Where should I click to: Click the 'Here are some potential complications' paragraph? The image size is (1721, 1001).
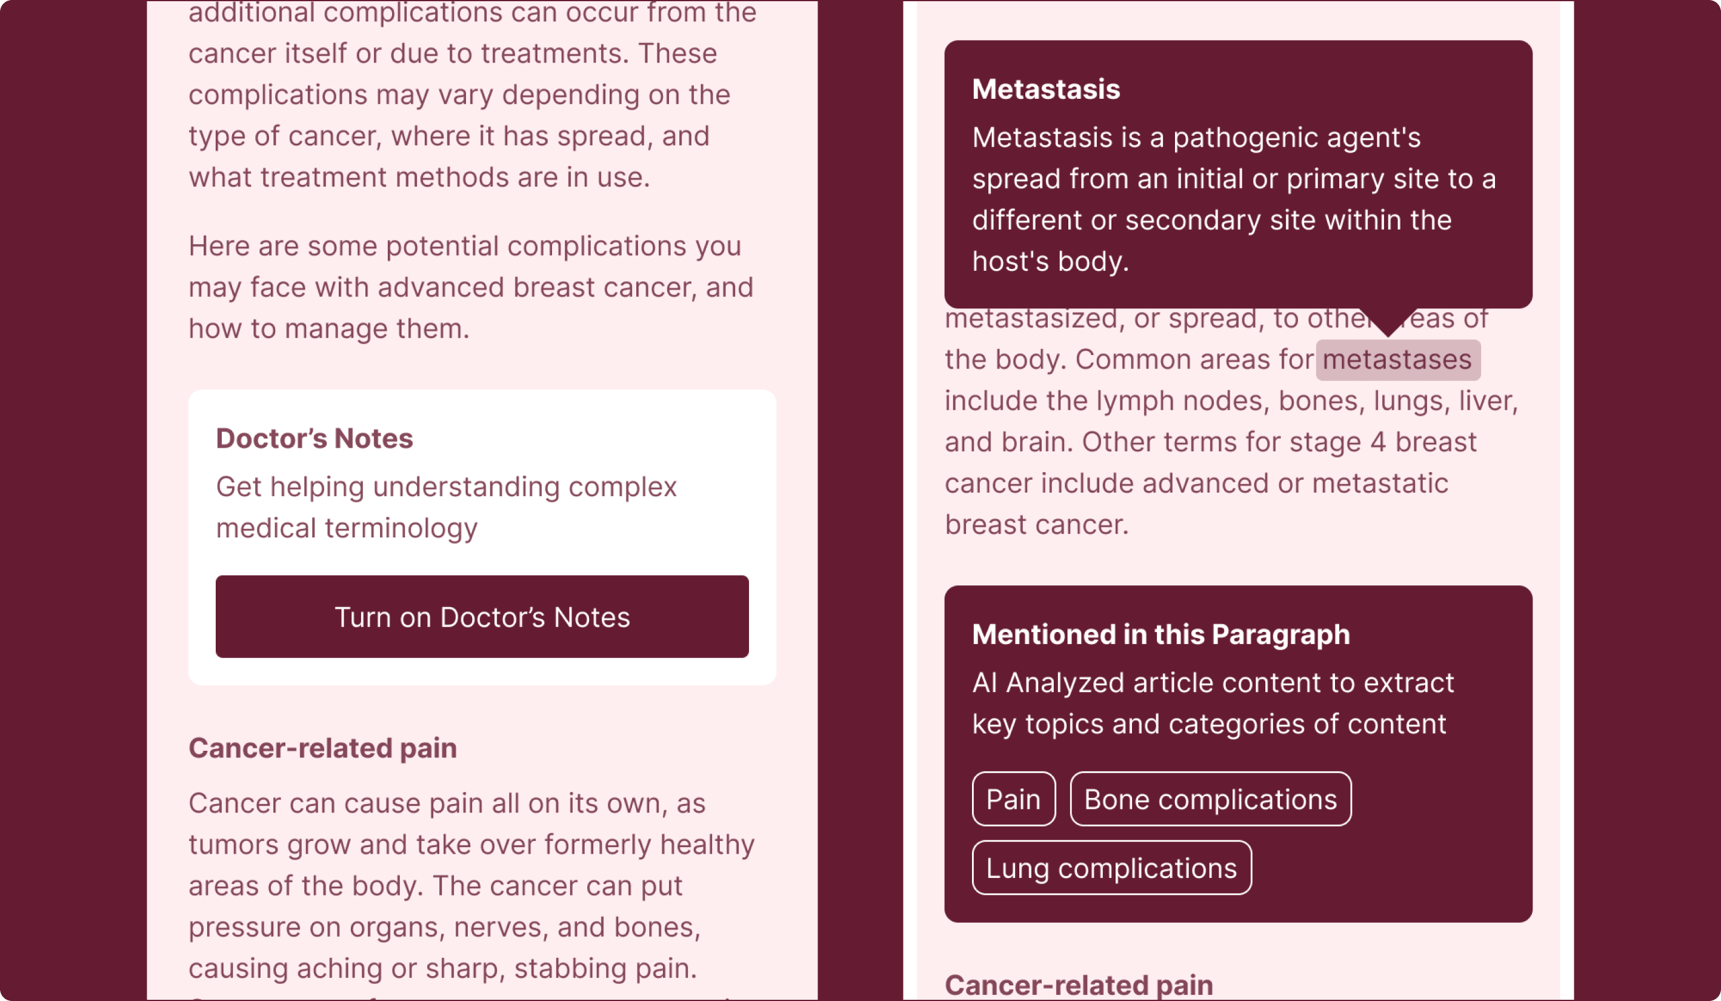[x=470, y=287]
